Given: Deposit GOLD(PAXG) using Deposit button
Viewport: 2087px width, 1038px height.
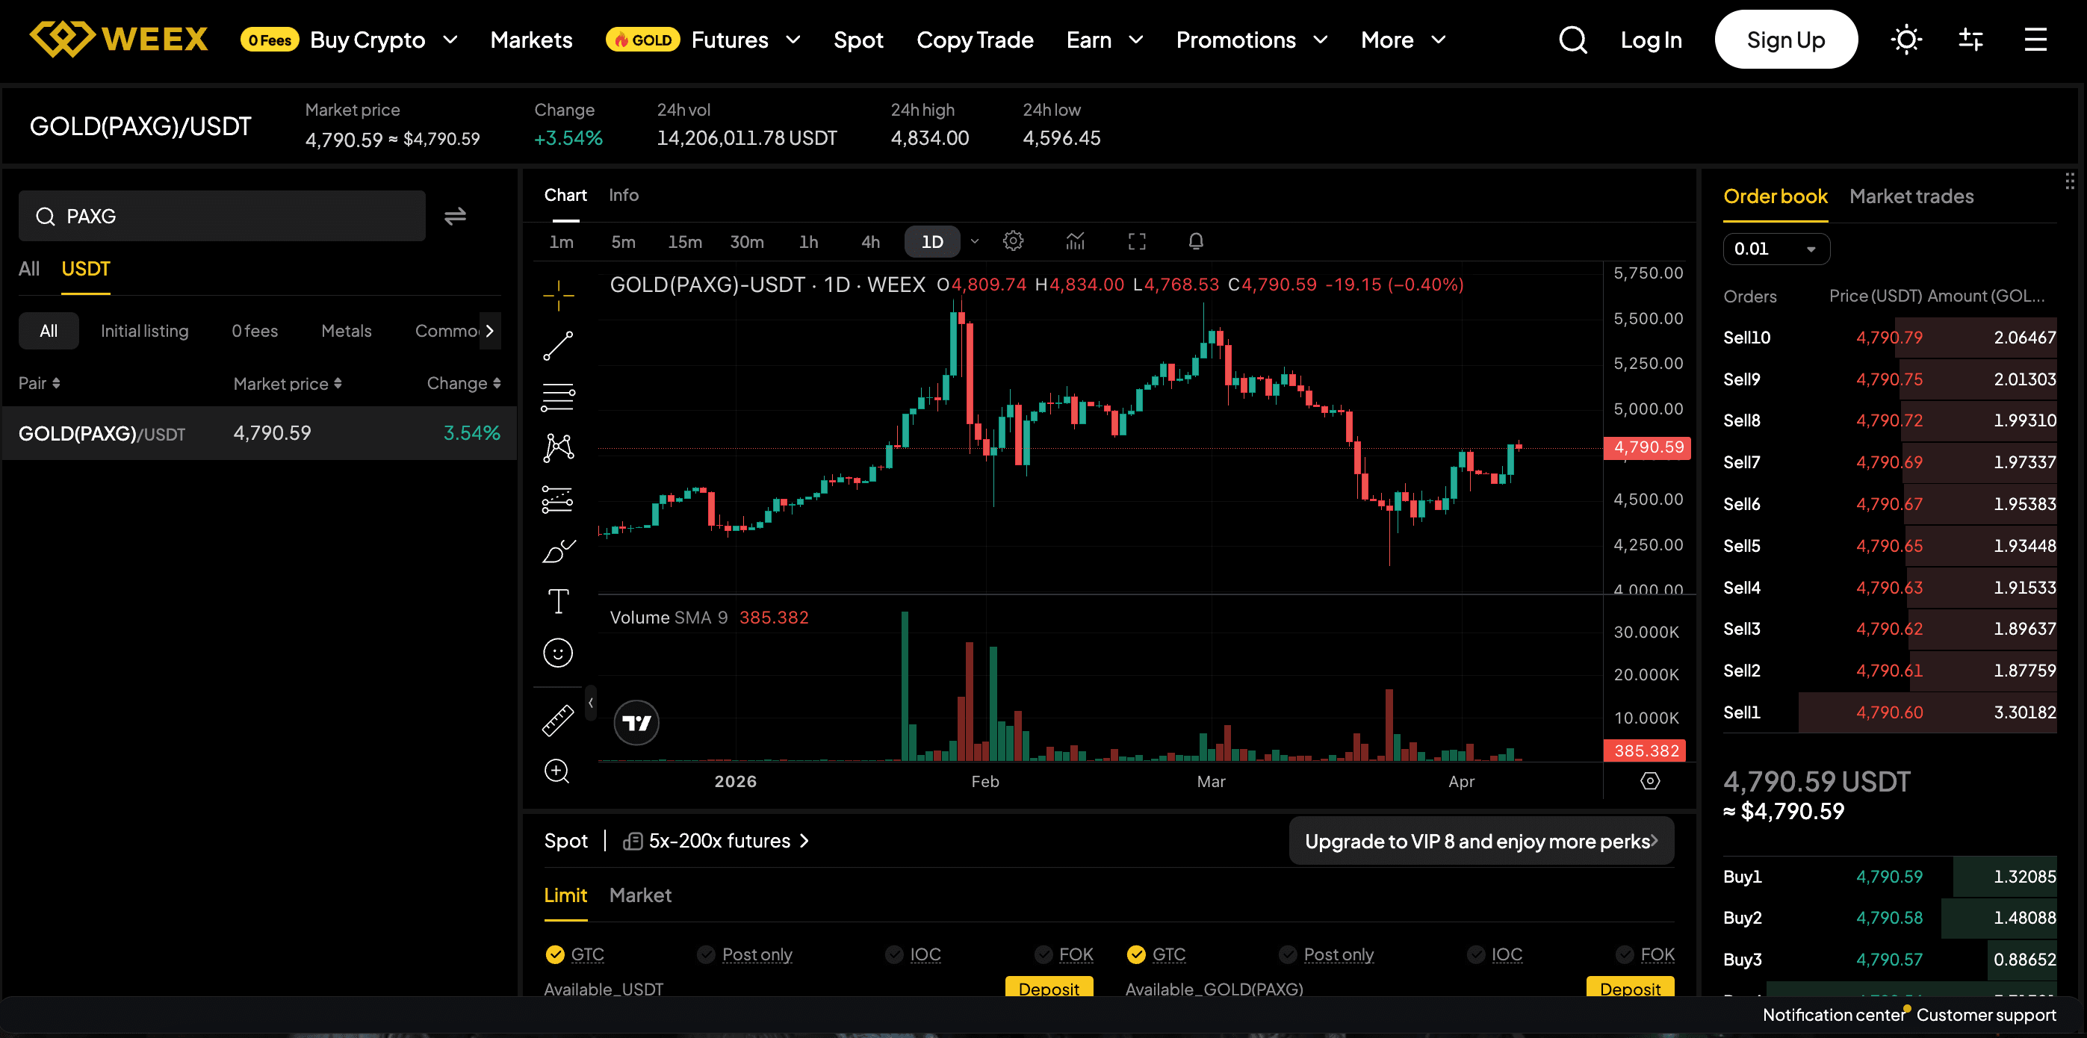Looking at the screenshot, I should coord(1630,987).
